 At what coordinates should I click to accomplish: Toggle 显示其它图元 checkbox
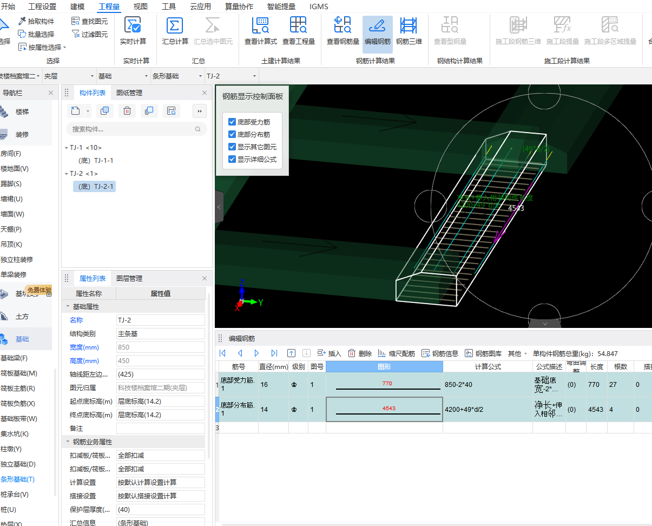(x=232, y=147)
